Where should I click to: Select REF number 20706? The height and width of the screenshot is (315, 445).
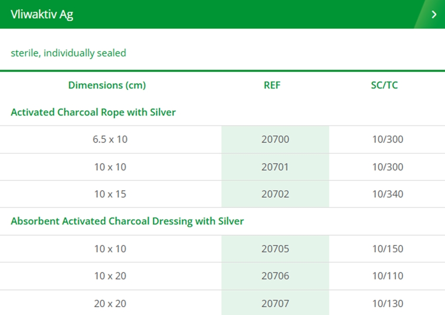click(x=275, y=276)
